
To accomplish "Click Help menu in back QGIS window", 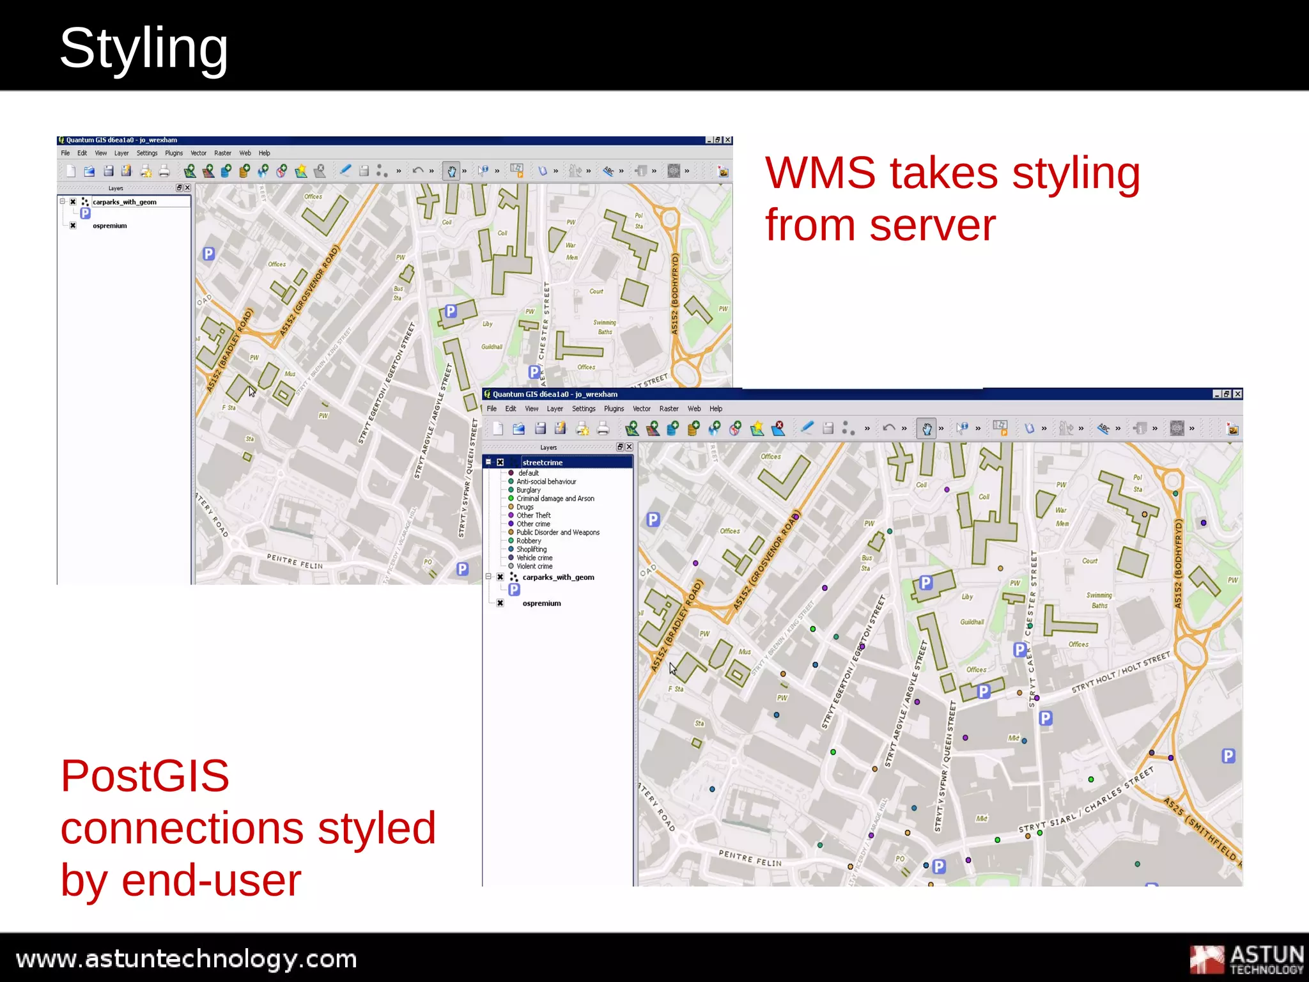I will (x=265, y=153).
